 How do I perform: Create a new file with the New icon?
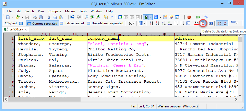8,17
